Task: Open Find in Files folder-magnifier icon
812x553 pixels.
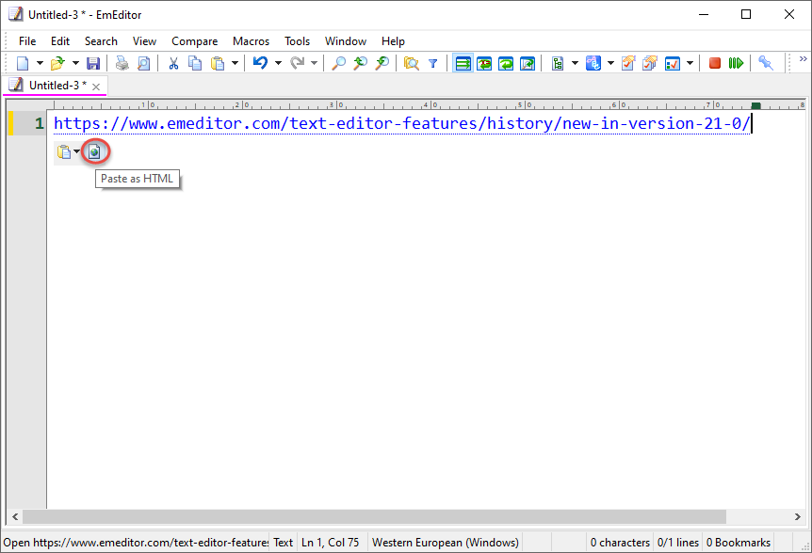Action: point(411,63)
